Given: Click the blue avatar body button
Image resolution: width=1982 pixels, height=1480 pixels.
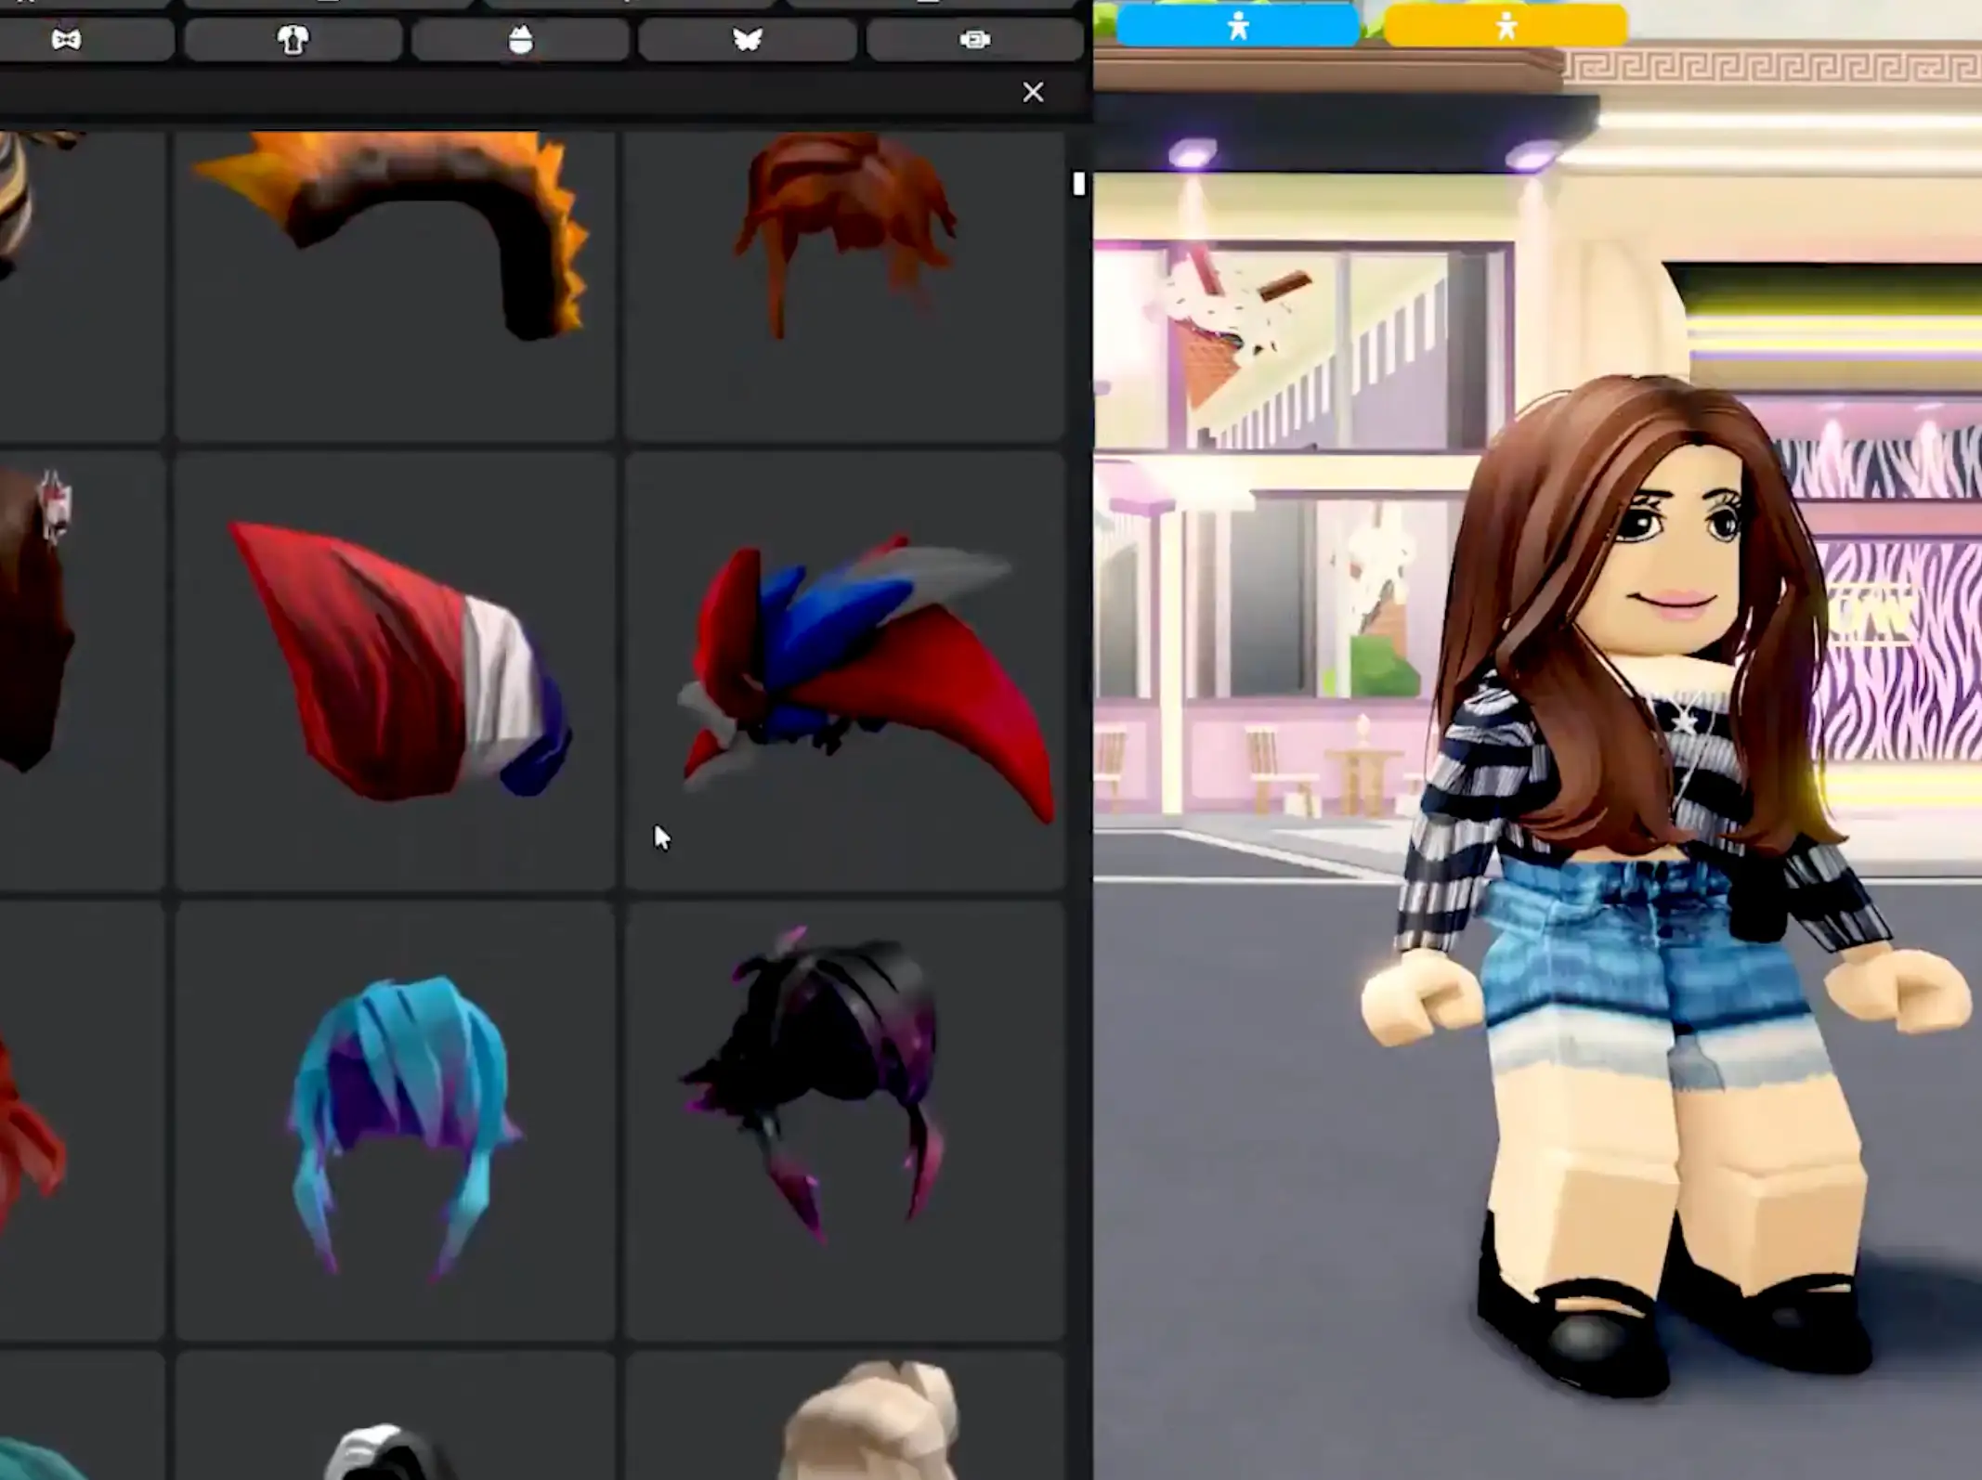Looking at the screenshot, I should (1237, 26).
